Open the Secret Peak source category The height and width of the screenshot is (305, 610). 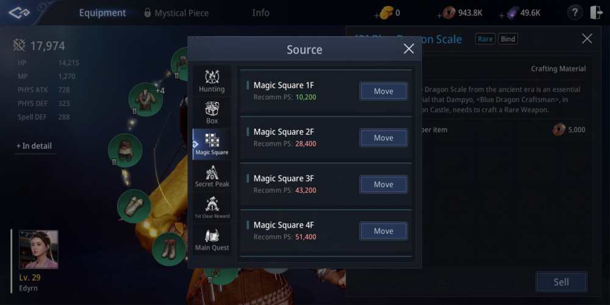(212, 176)
